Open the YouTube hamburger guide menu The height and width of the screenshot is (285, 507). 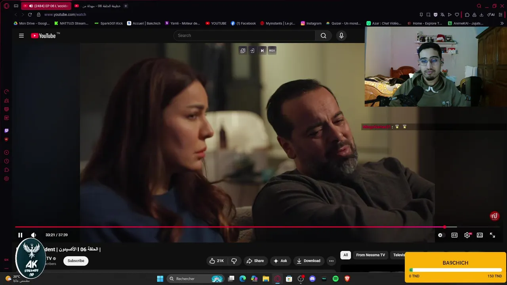pyautogui.click(x=21, y=36)
